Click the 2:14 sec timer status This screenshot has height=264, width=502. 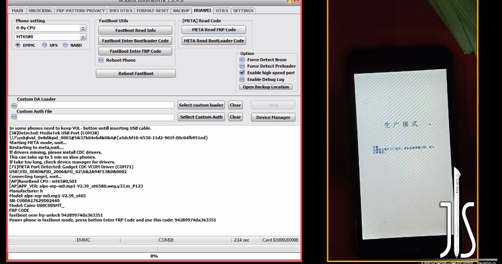241,240
